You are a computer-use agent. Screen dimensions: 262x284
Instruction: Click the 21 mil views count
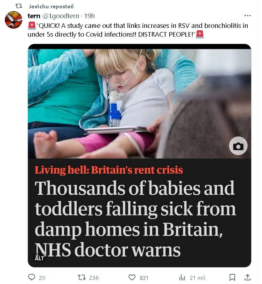click(197, 278)
